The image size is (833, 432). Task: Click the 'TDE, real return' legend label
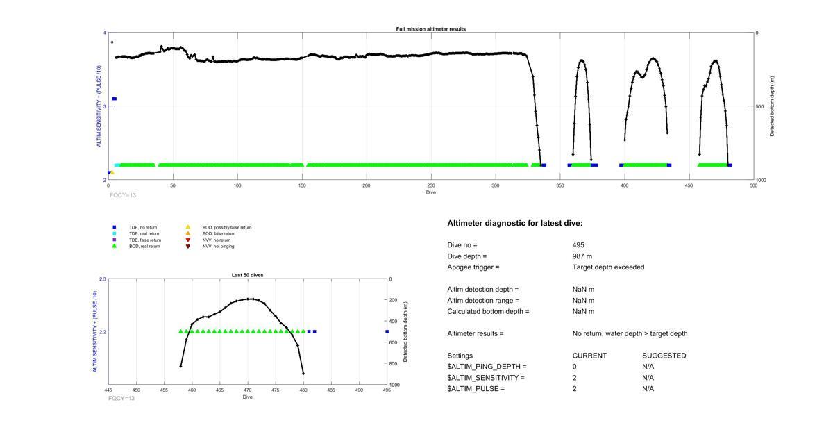coord(144,233)
